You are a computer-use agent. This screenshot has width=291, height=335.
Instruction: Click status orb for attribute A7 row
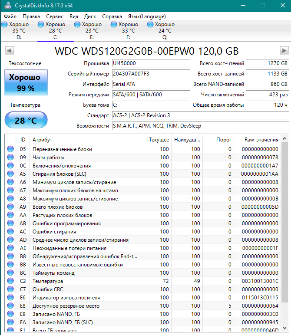tap(10, 190)
